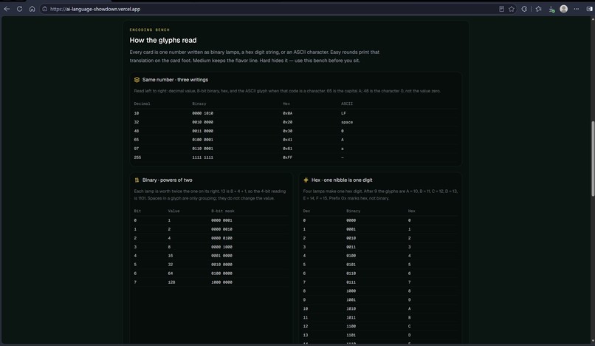Select the 'ENCODING BENCH' label
Image resolution: width=595 pixels, height=346 pixels.
coord(150,30)
